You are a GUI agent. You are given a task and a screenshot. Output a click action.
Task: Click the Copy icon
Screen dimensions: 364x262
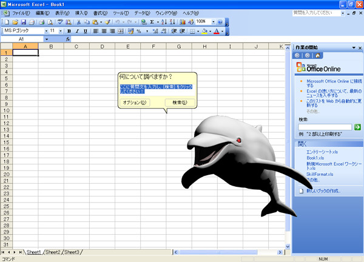(x=87, y=22)
